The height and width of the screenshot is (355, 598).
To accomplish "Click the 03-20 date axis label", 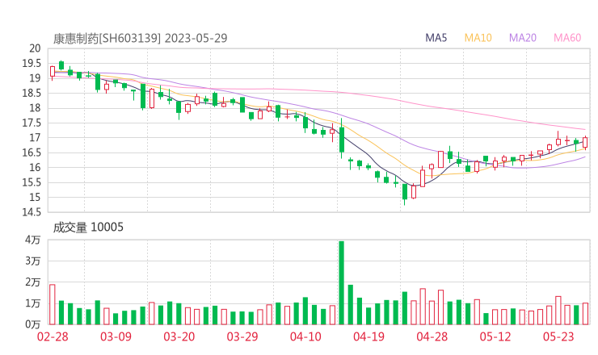I will coord(179,336).
